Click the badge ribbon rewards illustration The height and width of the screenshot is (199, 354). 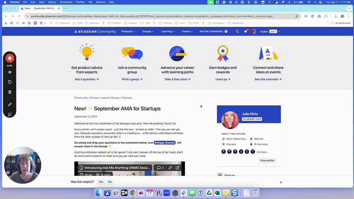click(223, 54)
